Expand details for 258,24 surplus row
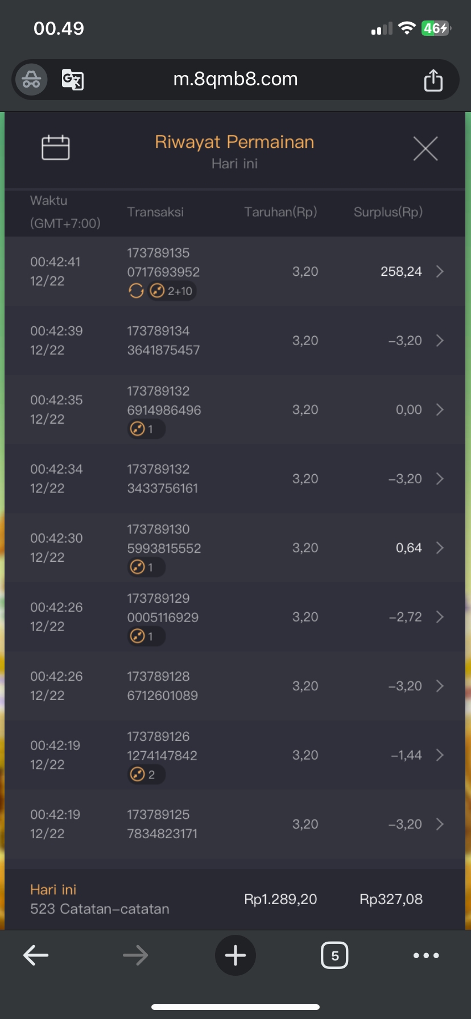This screenshot has height=1019, width=471. pyautogui.click(x=440, y=272)
